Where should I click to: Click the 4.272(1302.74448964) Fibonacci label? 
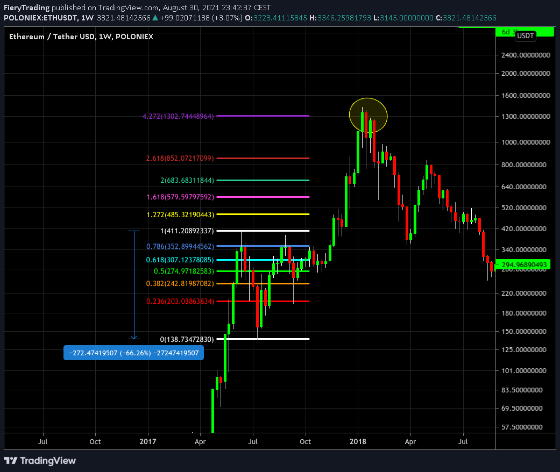178,117
